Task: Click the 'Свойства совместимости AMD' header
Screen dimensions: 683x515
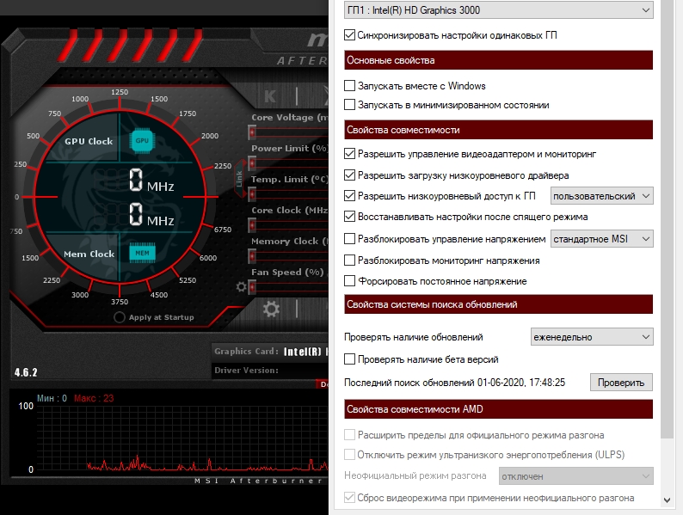Action: 498,409
